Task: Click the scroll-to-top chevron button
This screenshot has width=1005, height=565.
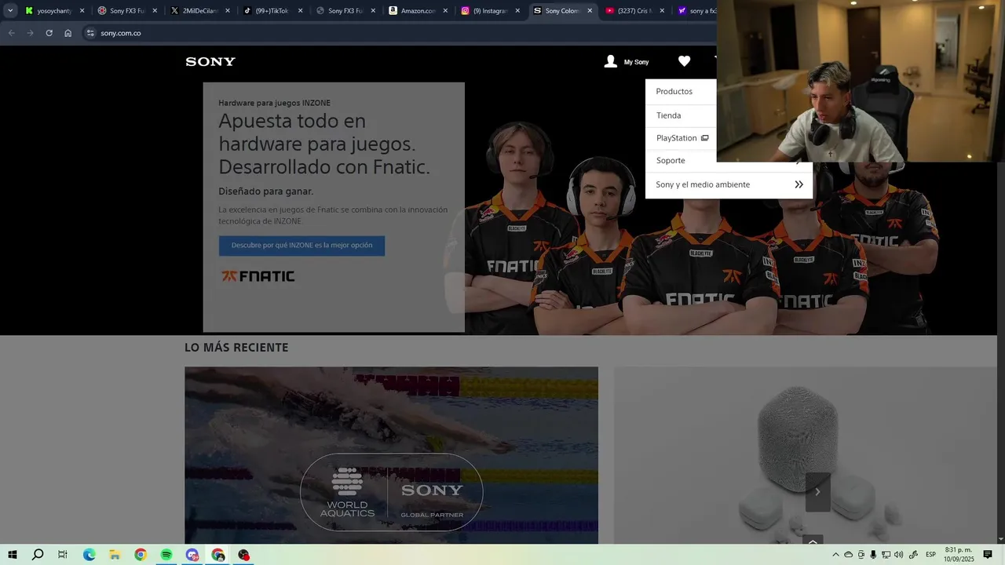Action: tap(813, 540)
